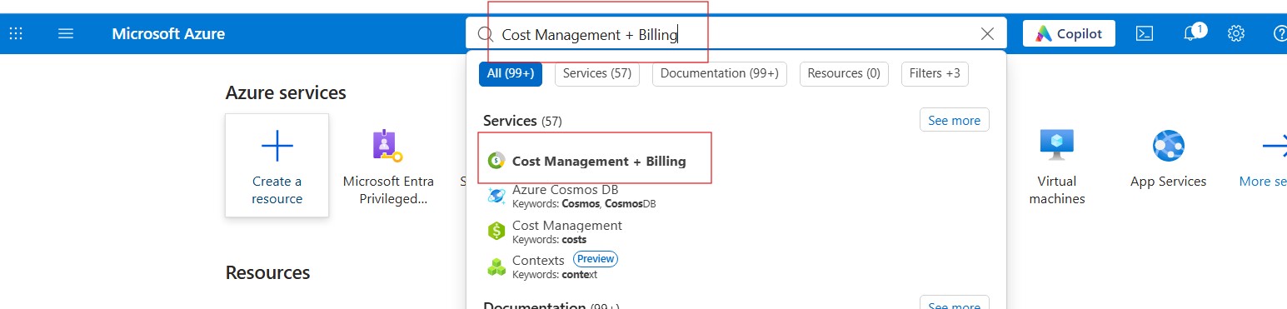
Task: Click the App Services label
Action: [1169, 182]
